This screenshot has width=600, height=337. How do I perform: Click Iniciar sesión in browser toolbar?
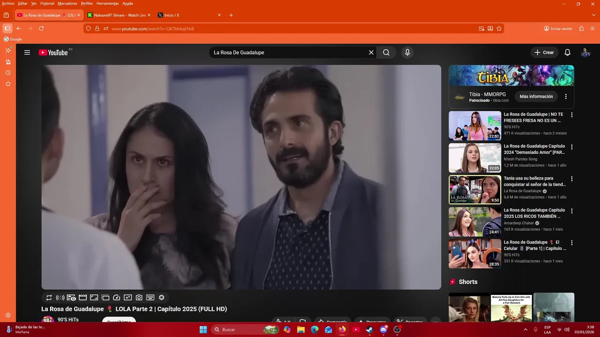pos(558,29)
